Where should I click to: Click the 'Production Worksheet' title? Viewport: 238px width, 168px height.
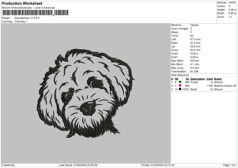(x=22, y=3)
